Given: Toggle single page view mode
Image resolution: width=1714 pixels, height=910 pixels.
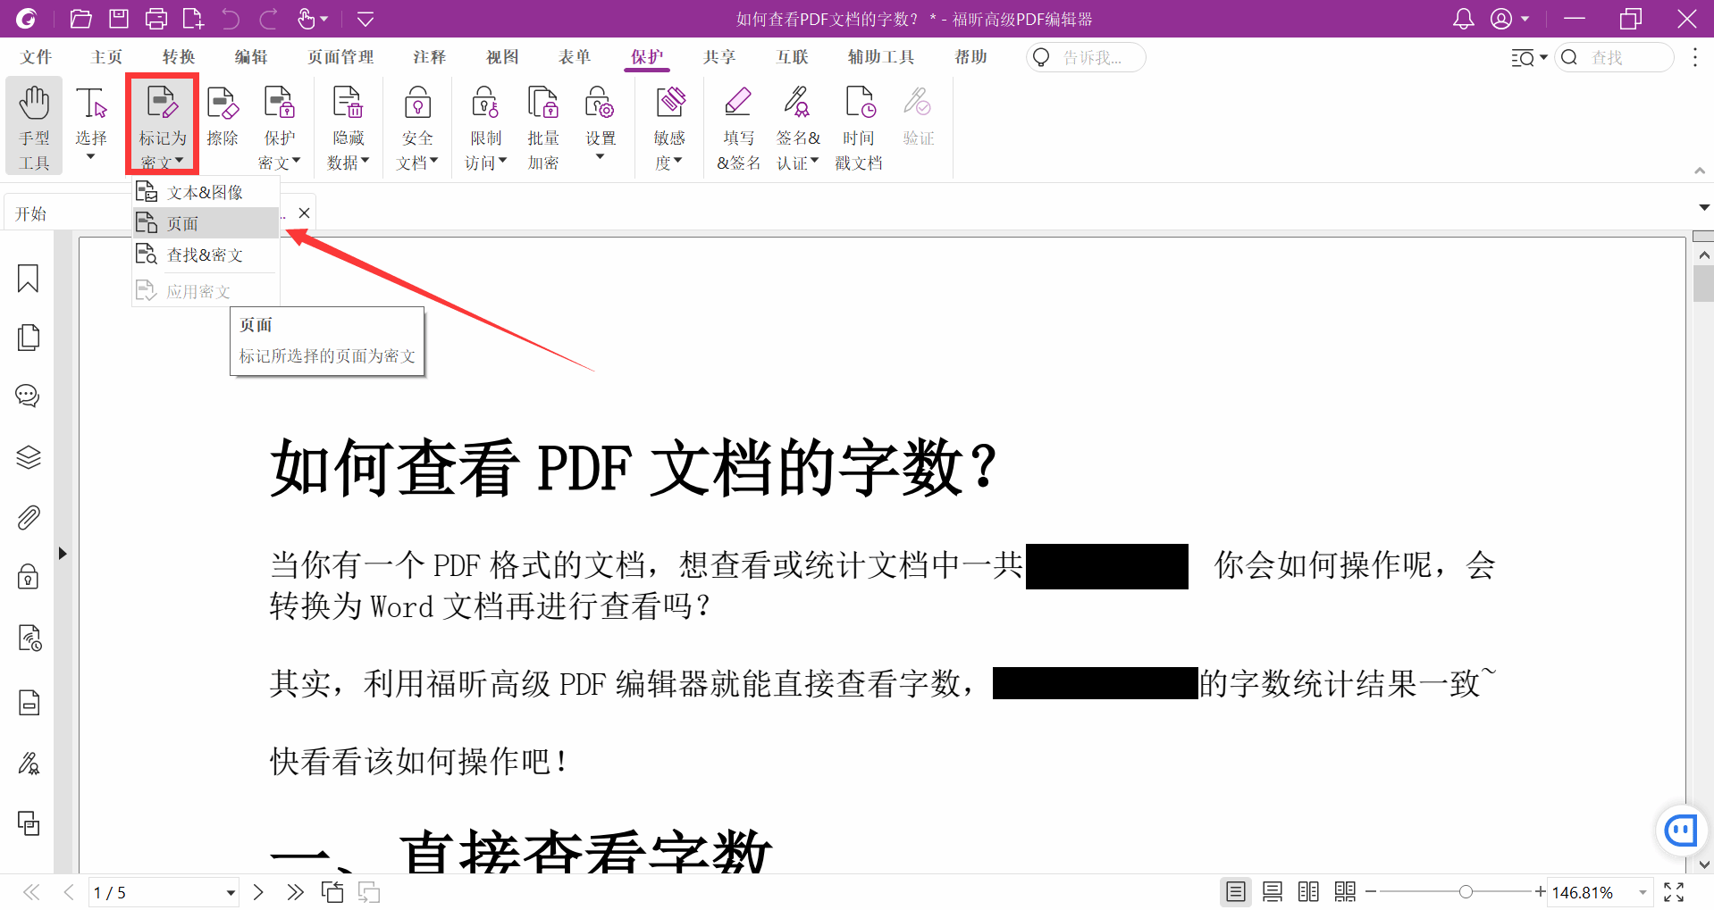Looking at the screenshot, I should click(x=1235, y=891).
